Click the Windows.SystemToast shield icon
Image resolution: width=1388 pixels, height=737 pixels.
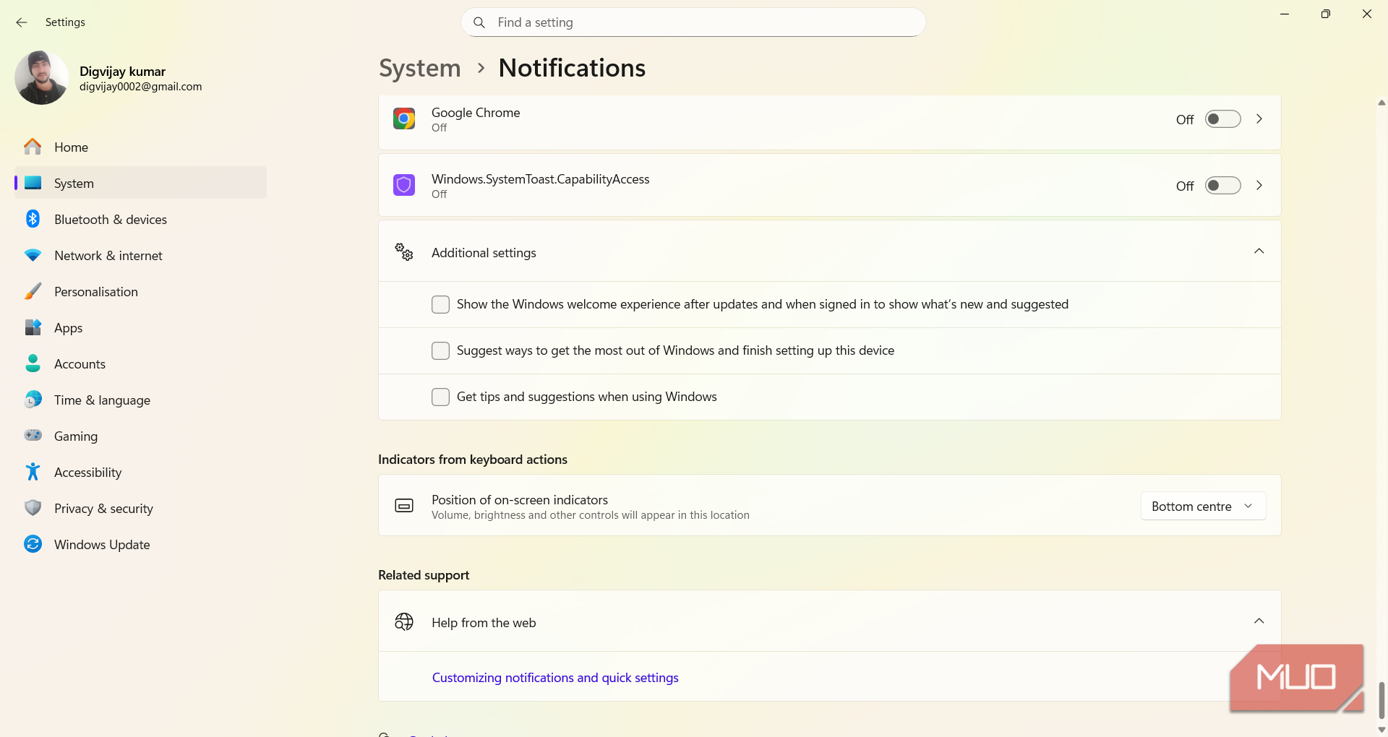pos(404,185)
